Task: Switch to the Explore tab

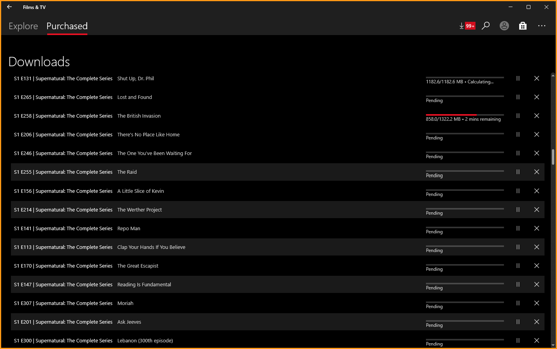Action: tap(23, 26)
